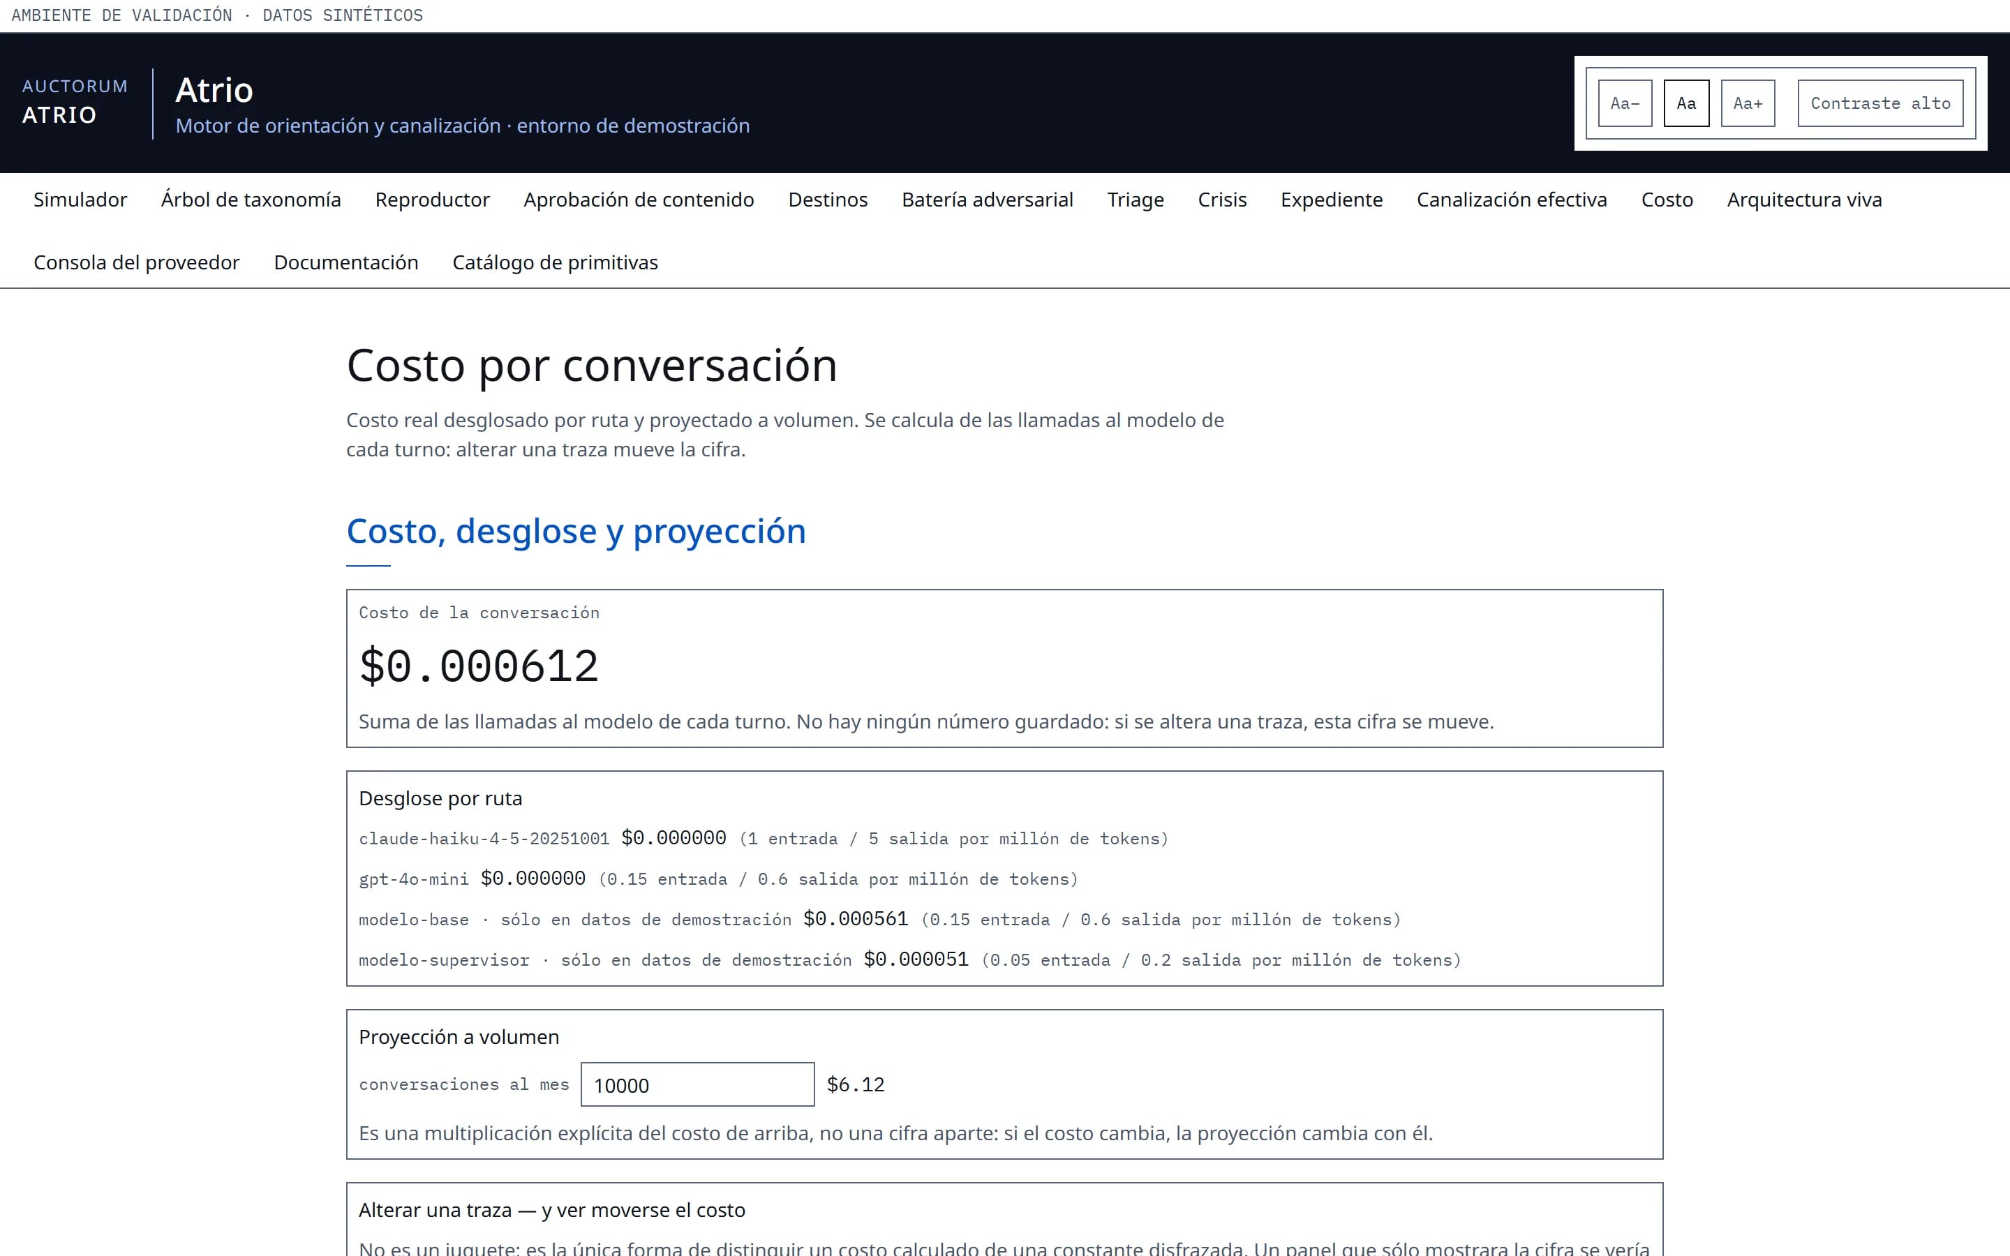Screen dimensions: 2010x1256
Task: Navigate to Aprobación de contenido
Action: click(639, 200)
